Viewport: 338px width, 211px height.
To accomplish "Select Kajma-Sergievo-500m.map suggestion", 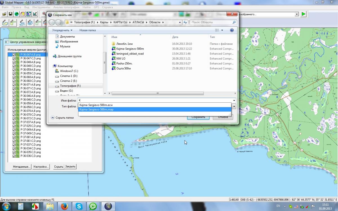I will [x=155, y=109].
